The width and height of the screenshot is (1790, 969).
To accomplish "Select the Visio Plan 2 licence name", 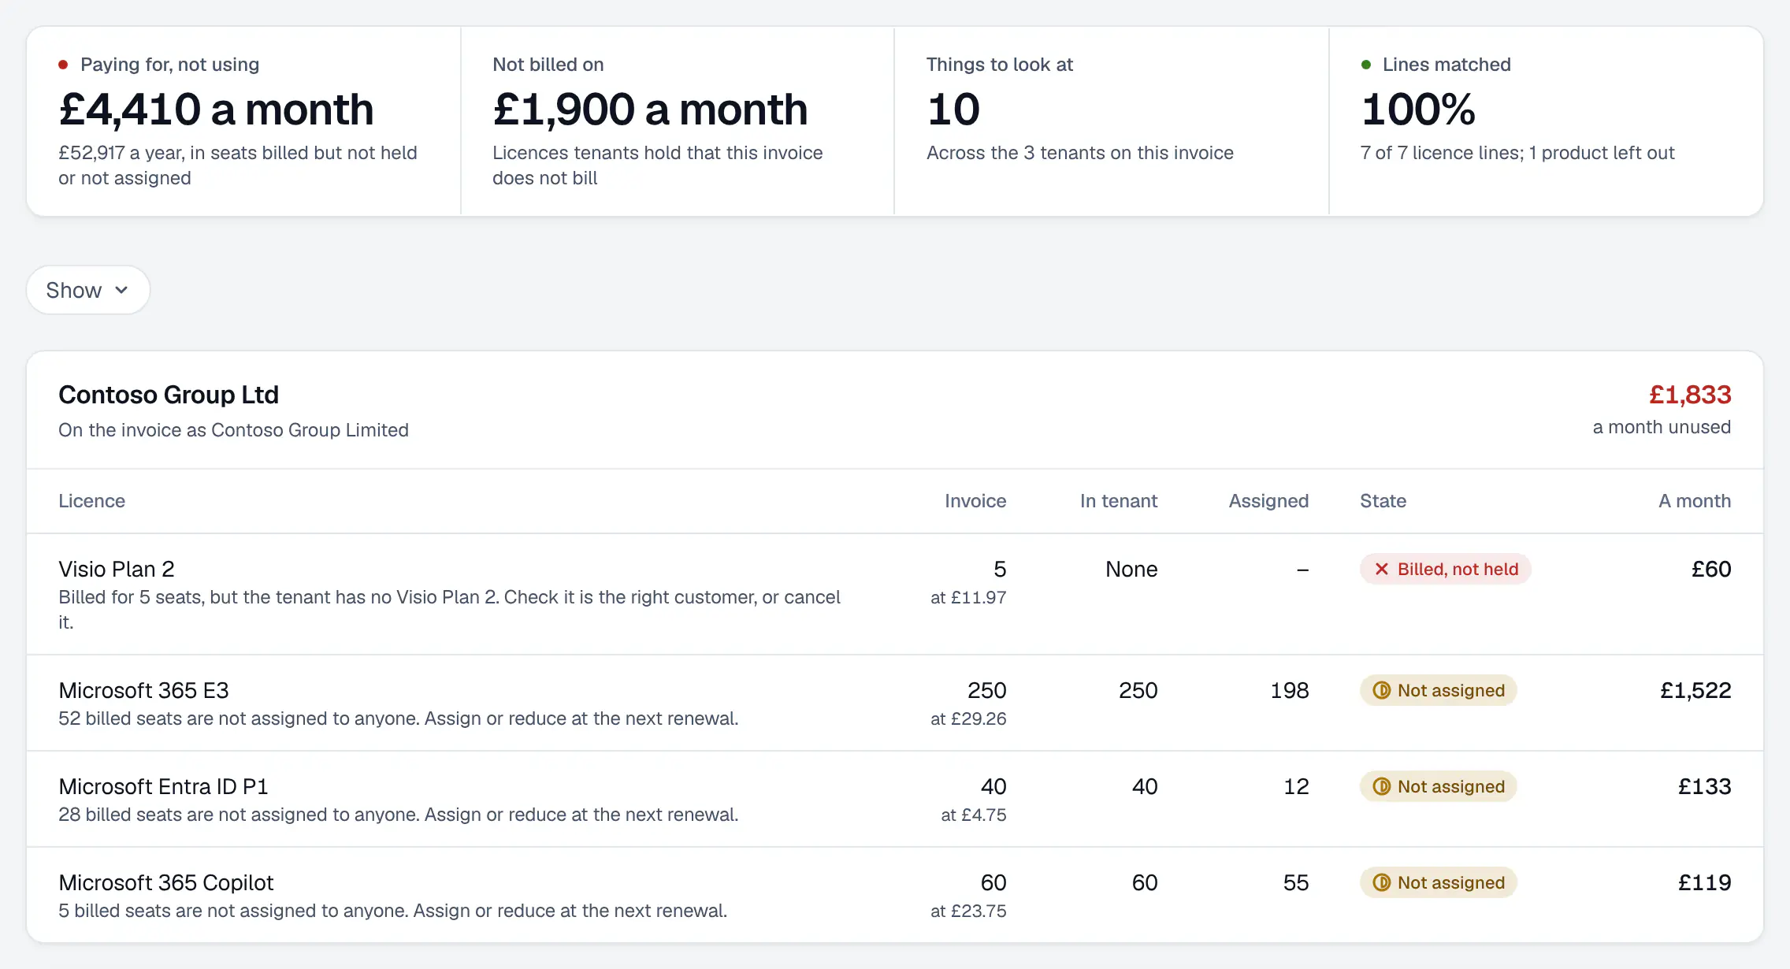I will pyautogui.click(x=117, y=569).
